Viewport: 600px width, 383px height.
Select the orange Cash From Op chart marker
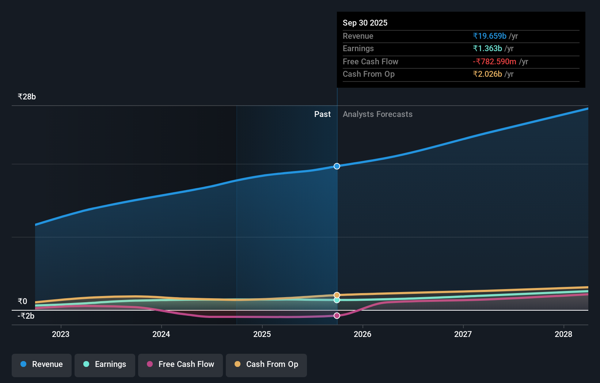click(336, 295)
